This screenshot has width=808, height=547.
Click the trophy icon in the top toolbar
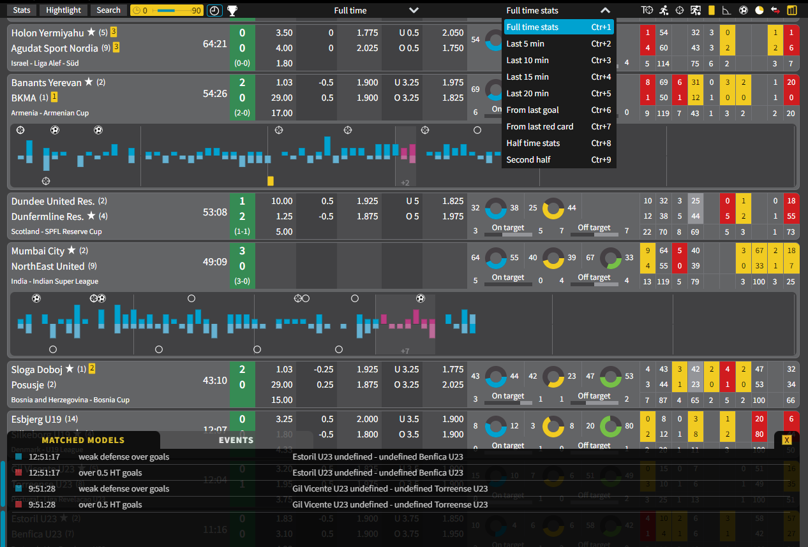pyautogui.click(x=232, y=10)
